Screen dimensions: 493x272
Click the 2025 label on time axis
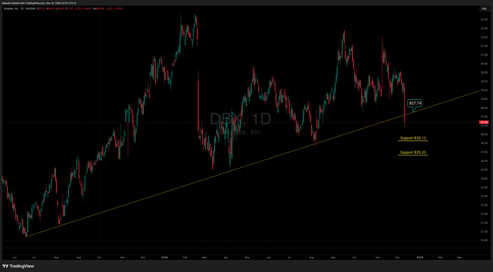(x=165, y=257)
